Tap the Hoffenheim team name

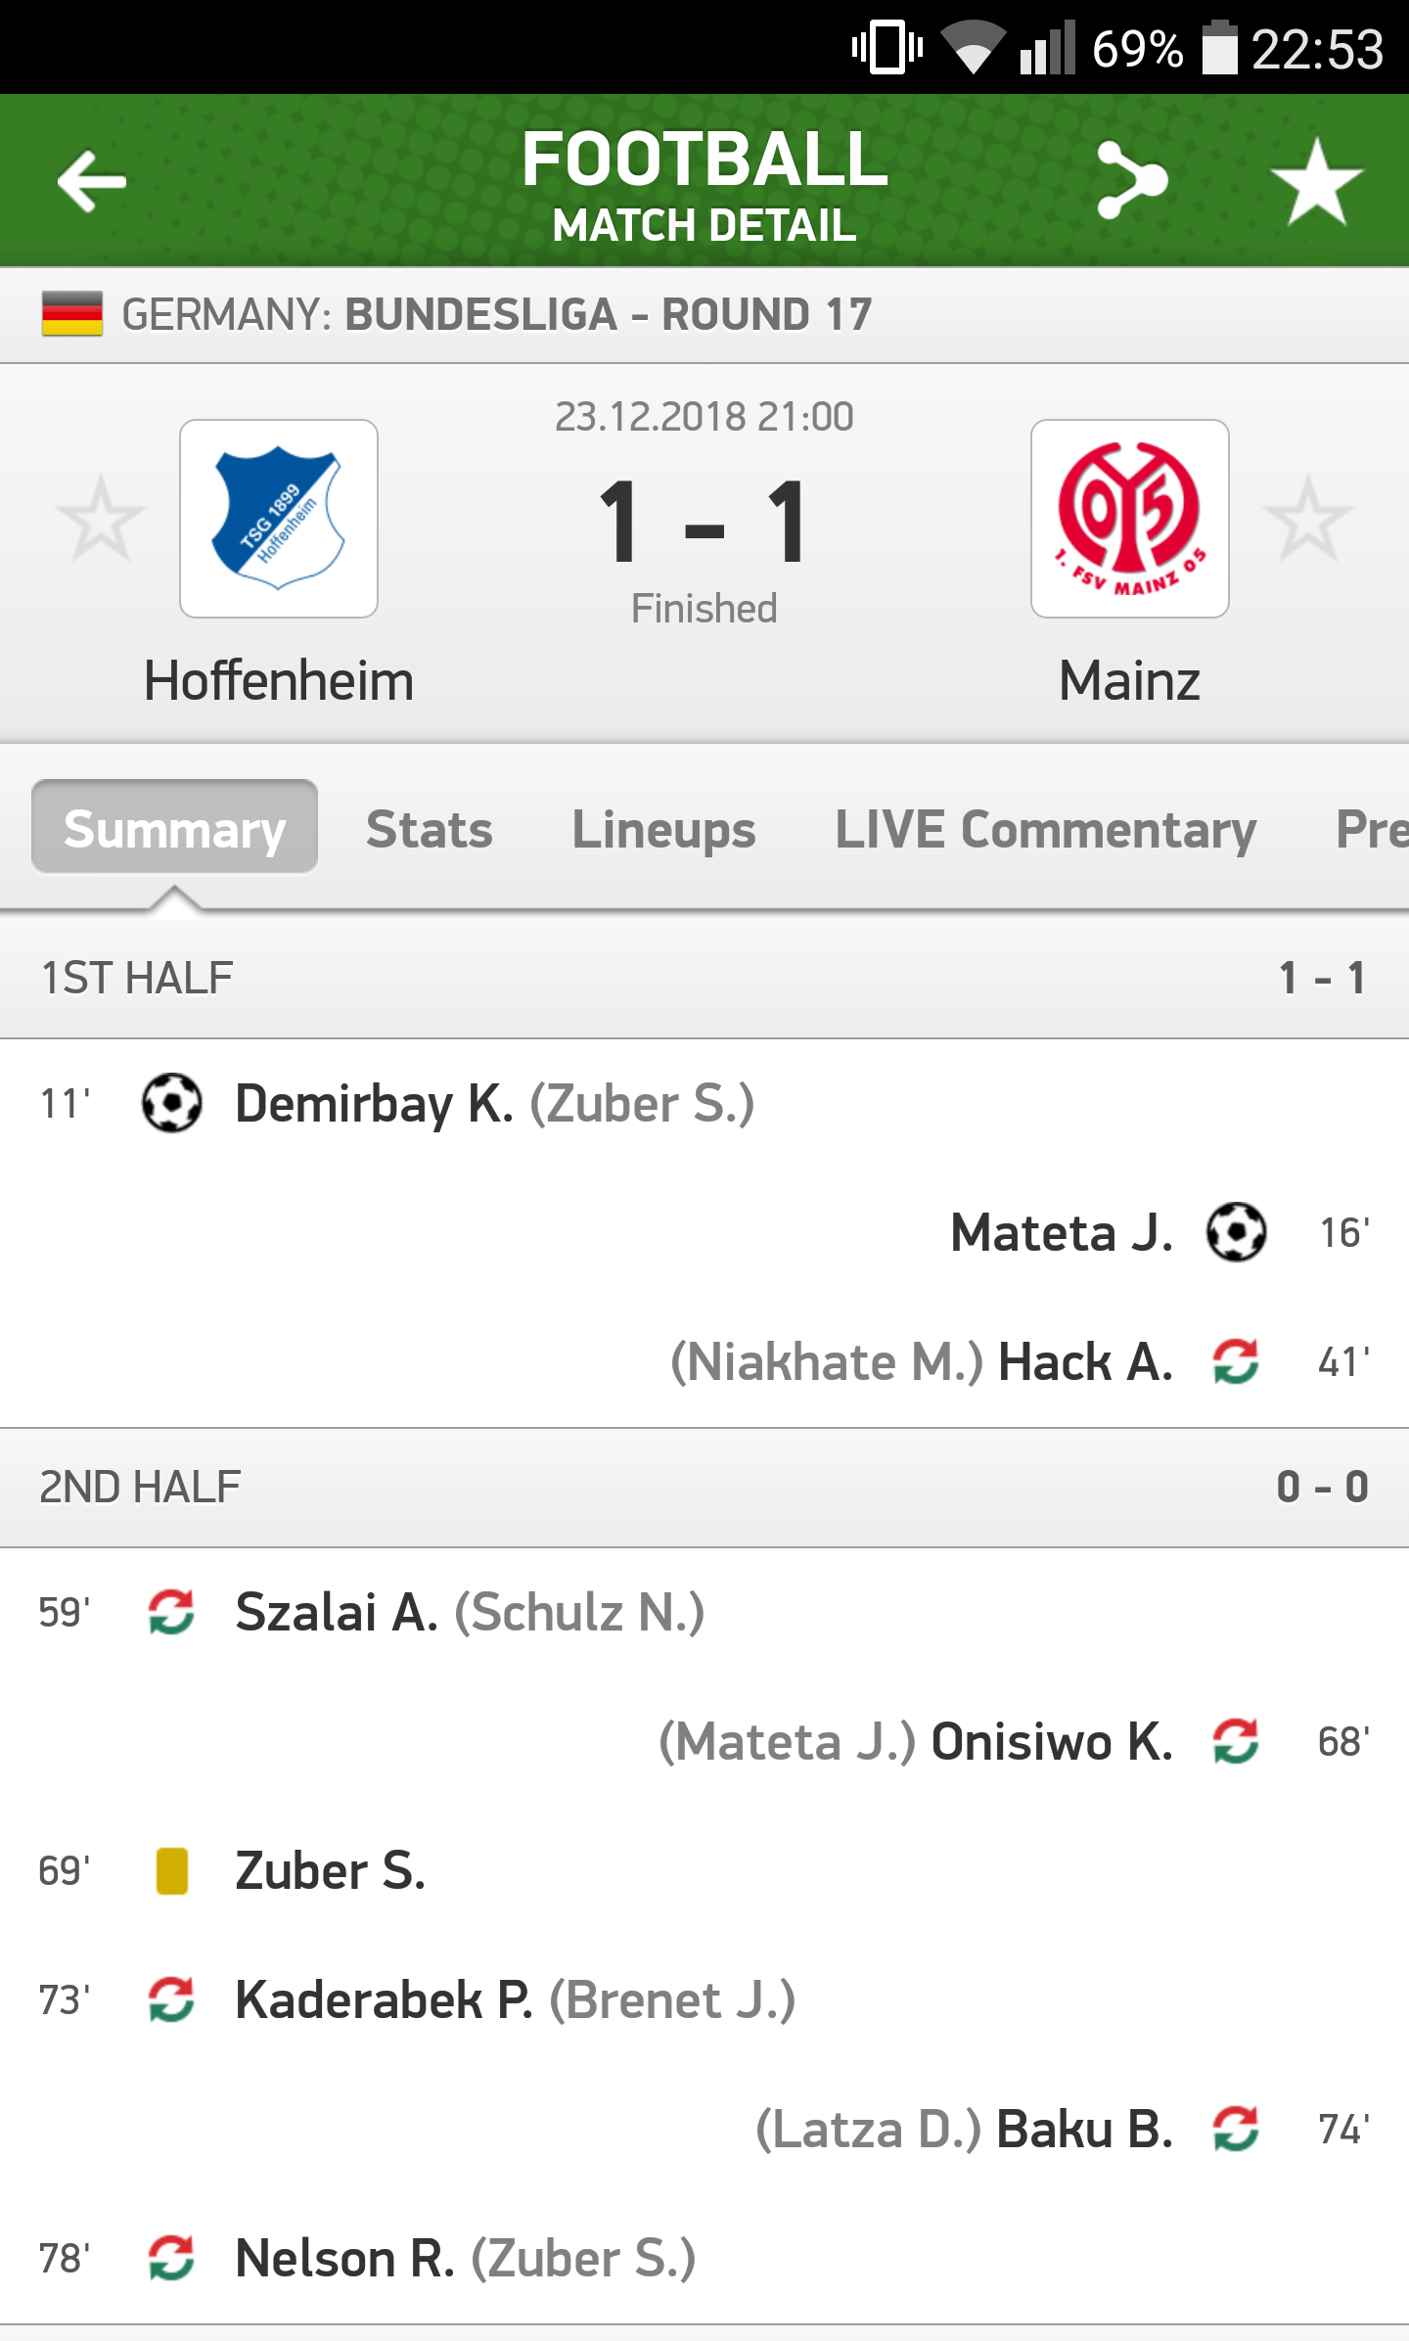pyautogui.click(x=279, y=680)
